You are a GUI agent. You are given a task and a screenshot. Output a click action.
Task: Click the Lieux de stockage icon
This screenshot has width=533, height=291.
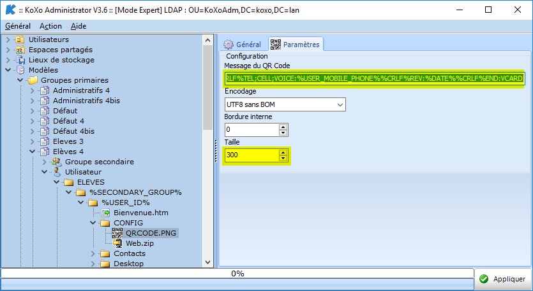(20, 60)
